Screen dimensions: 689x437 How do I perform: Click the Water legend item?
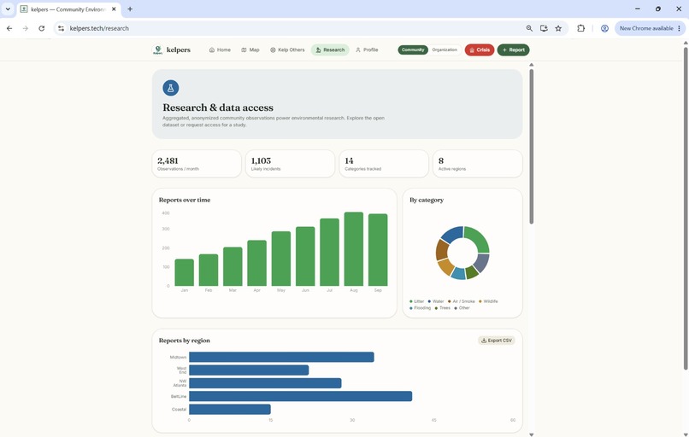click(436, 301)
